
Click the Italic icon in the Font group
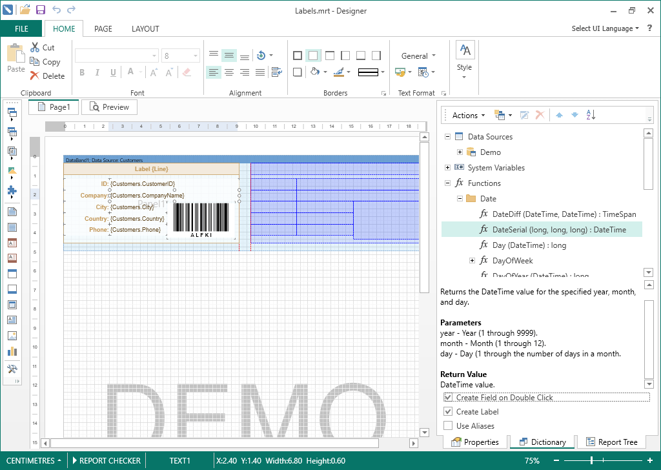[x=97, y=72]
